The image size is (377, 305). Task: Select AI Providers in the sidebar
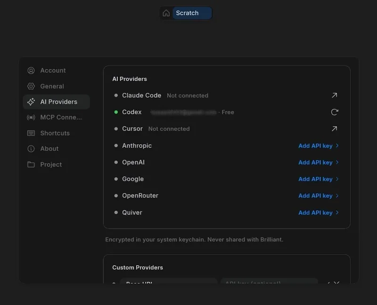(56, 102)
